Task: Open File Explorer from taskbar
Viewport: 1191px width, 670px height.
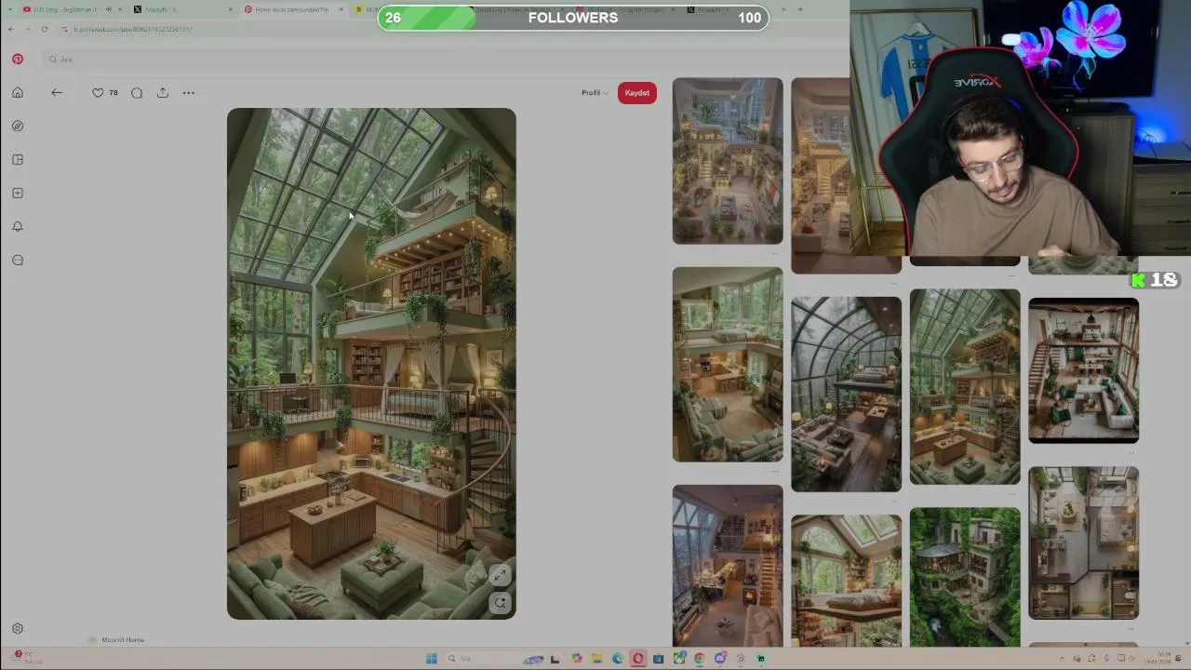Action: 596,658
